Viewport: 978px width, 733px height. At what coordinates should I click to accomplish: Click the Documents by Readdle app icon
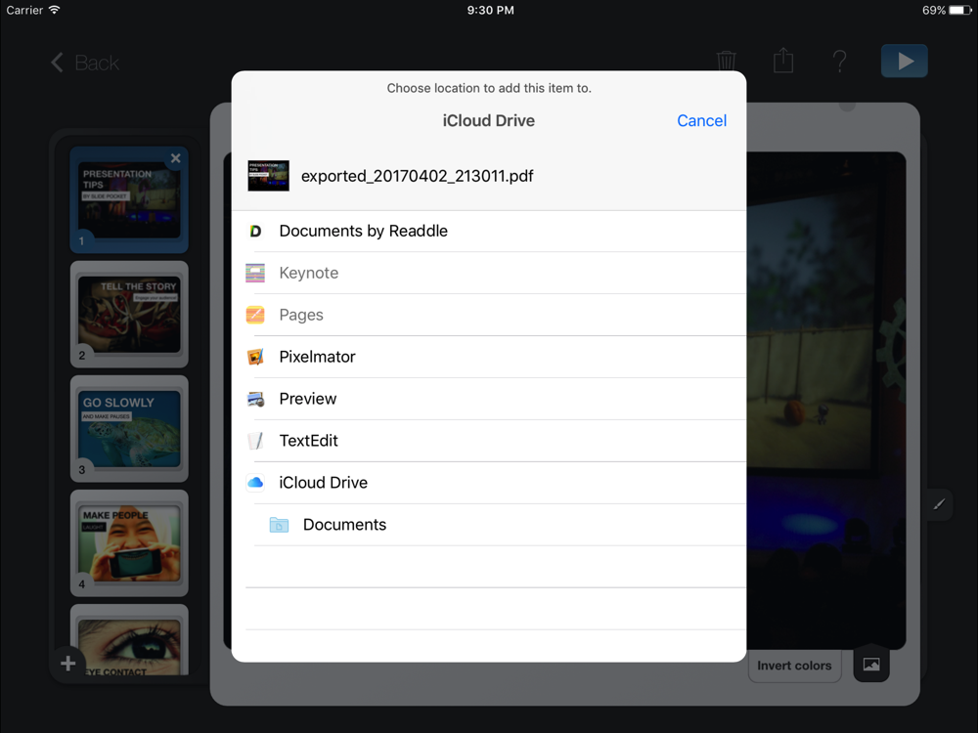[x=255, y=232]
